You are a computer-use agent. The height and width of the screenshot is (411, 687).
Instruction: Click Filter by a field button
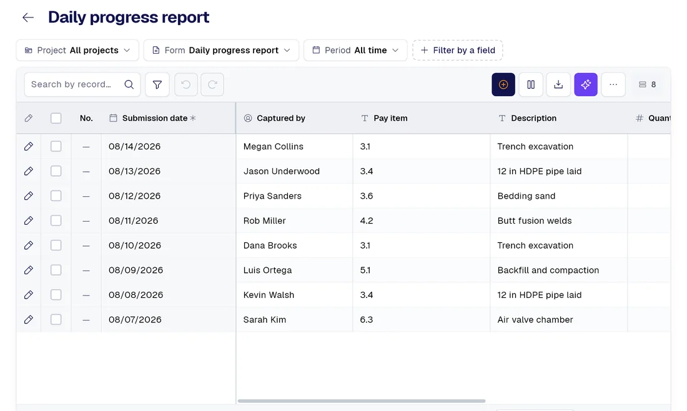pyautogui.click(x=457, y=51)
